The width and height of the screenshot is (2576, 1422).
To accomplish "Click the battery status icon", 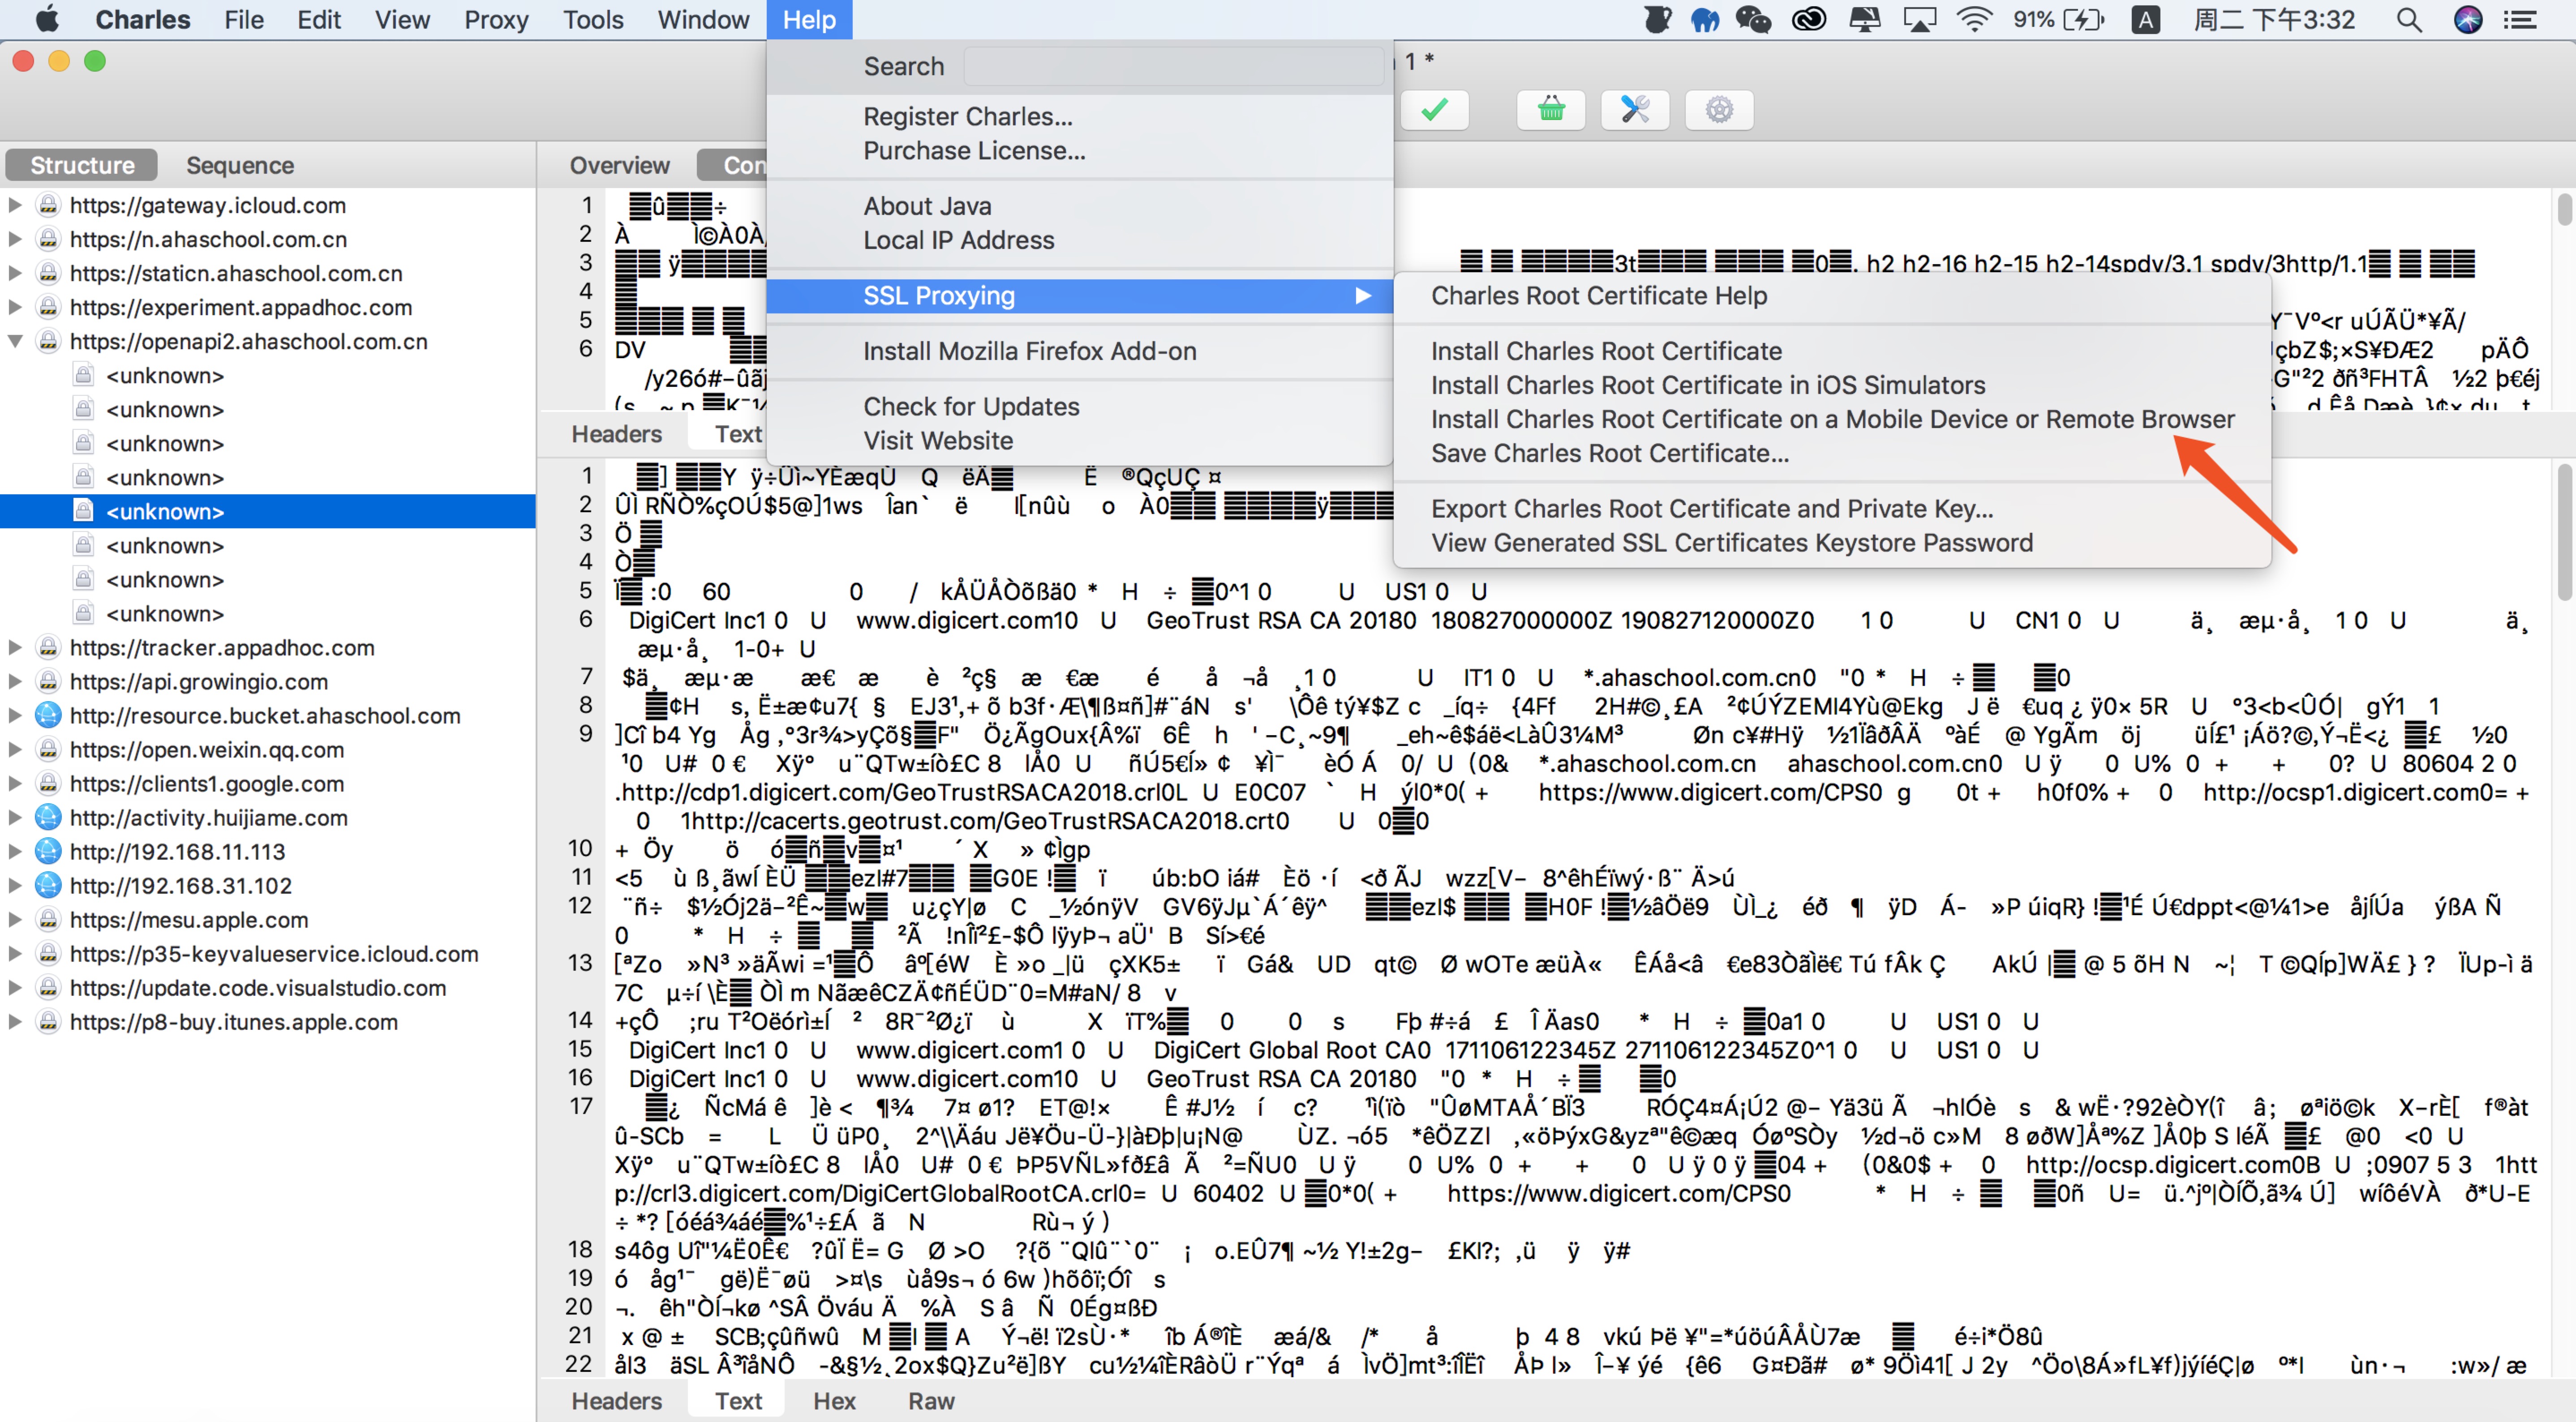I will [2084, 20].
